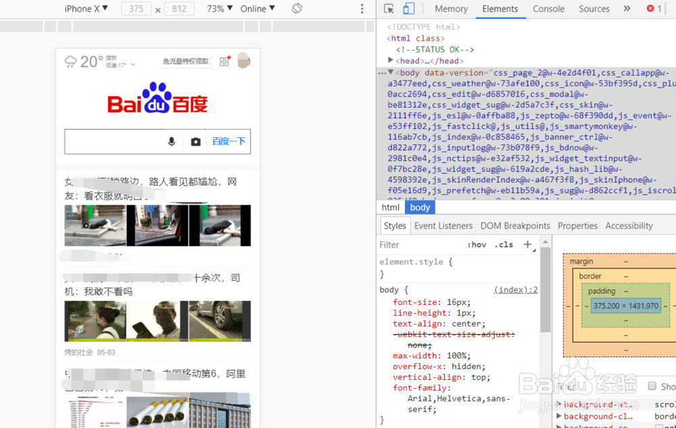Screen dimensions: 676x428
Task: Open the cigarettes news thumbnail
Action: click(158, 412)
